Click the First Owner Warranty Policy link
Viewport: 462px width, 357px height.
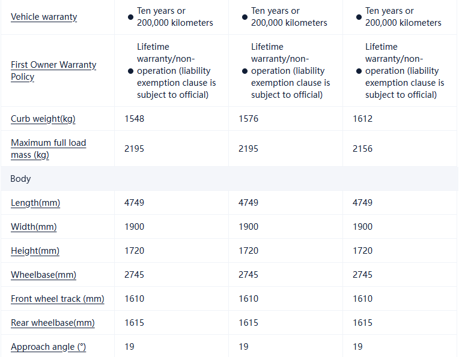53,71
